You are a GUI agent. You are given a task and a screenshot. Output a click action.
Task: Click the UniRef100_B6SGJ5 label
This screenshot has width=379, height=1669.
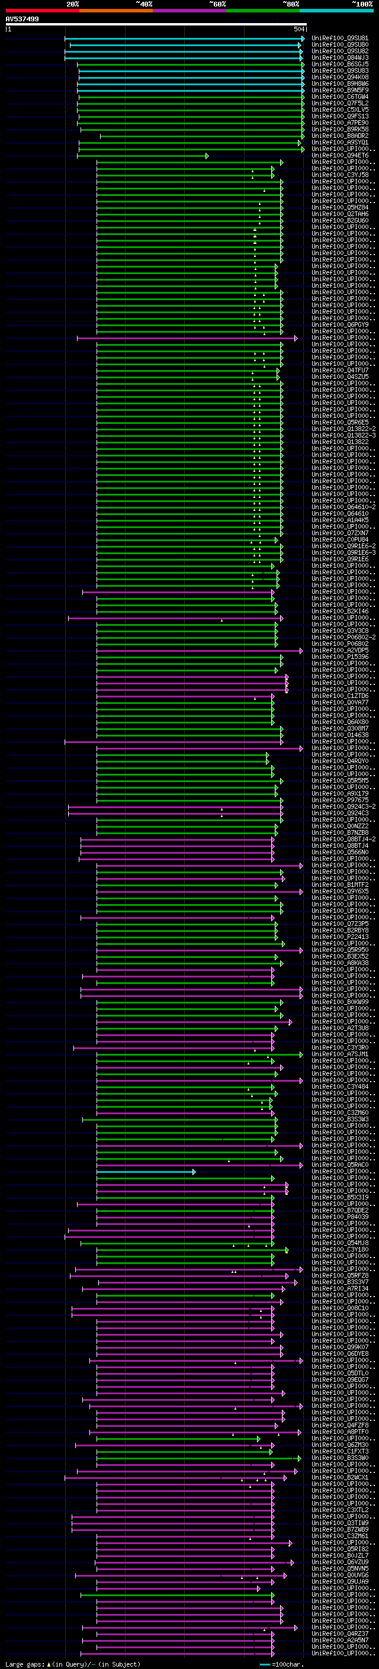340,64
